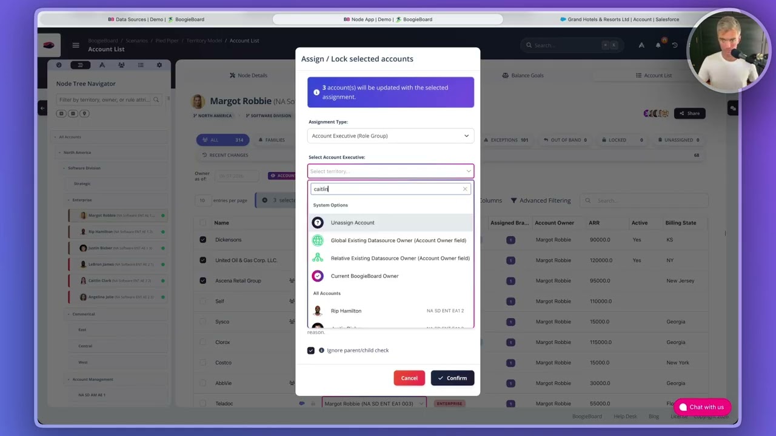This screenshot has width=776, height=436.
Task: Toggle the Ignore parent/child check checkbox
Action: [x=311, y=351]
